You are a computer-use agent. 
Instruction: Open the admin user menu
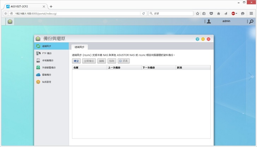[226, 22]
